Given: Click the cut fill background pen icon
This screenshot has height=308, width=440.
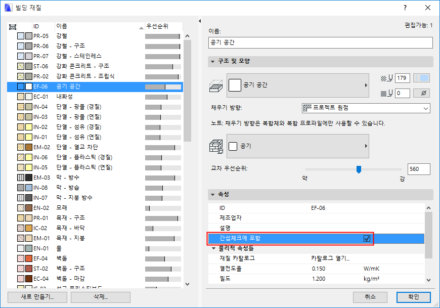Looking at the screenshot, I should point(387,93).
